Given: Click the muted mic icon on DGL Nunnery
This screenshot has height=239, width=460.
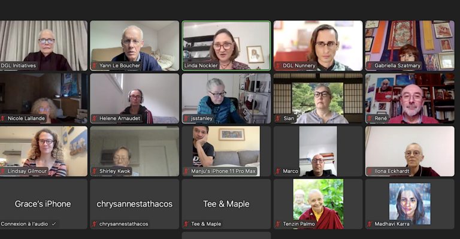Looking at the screenshot, I should coord(278,66).
